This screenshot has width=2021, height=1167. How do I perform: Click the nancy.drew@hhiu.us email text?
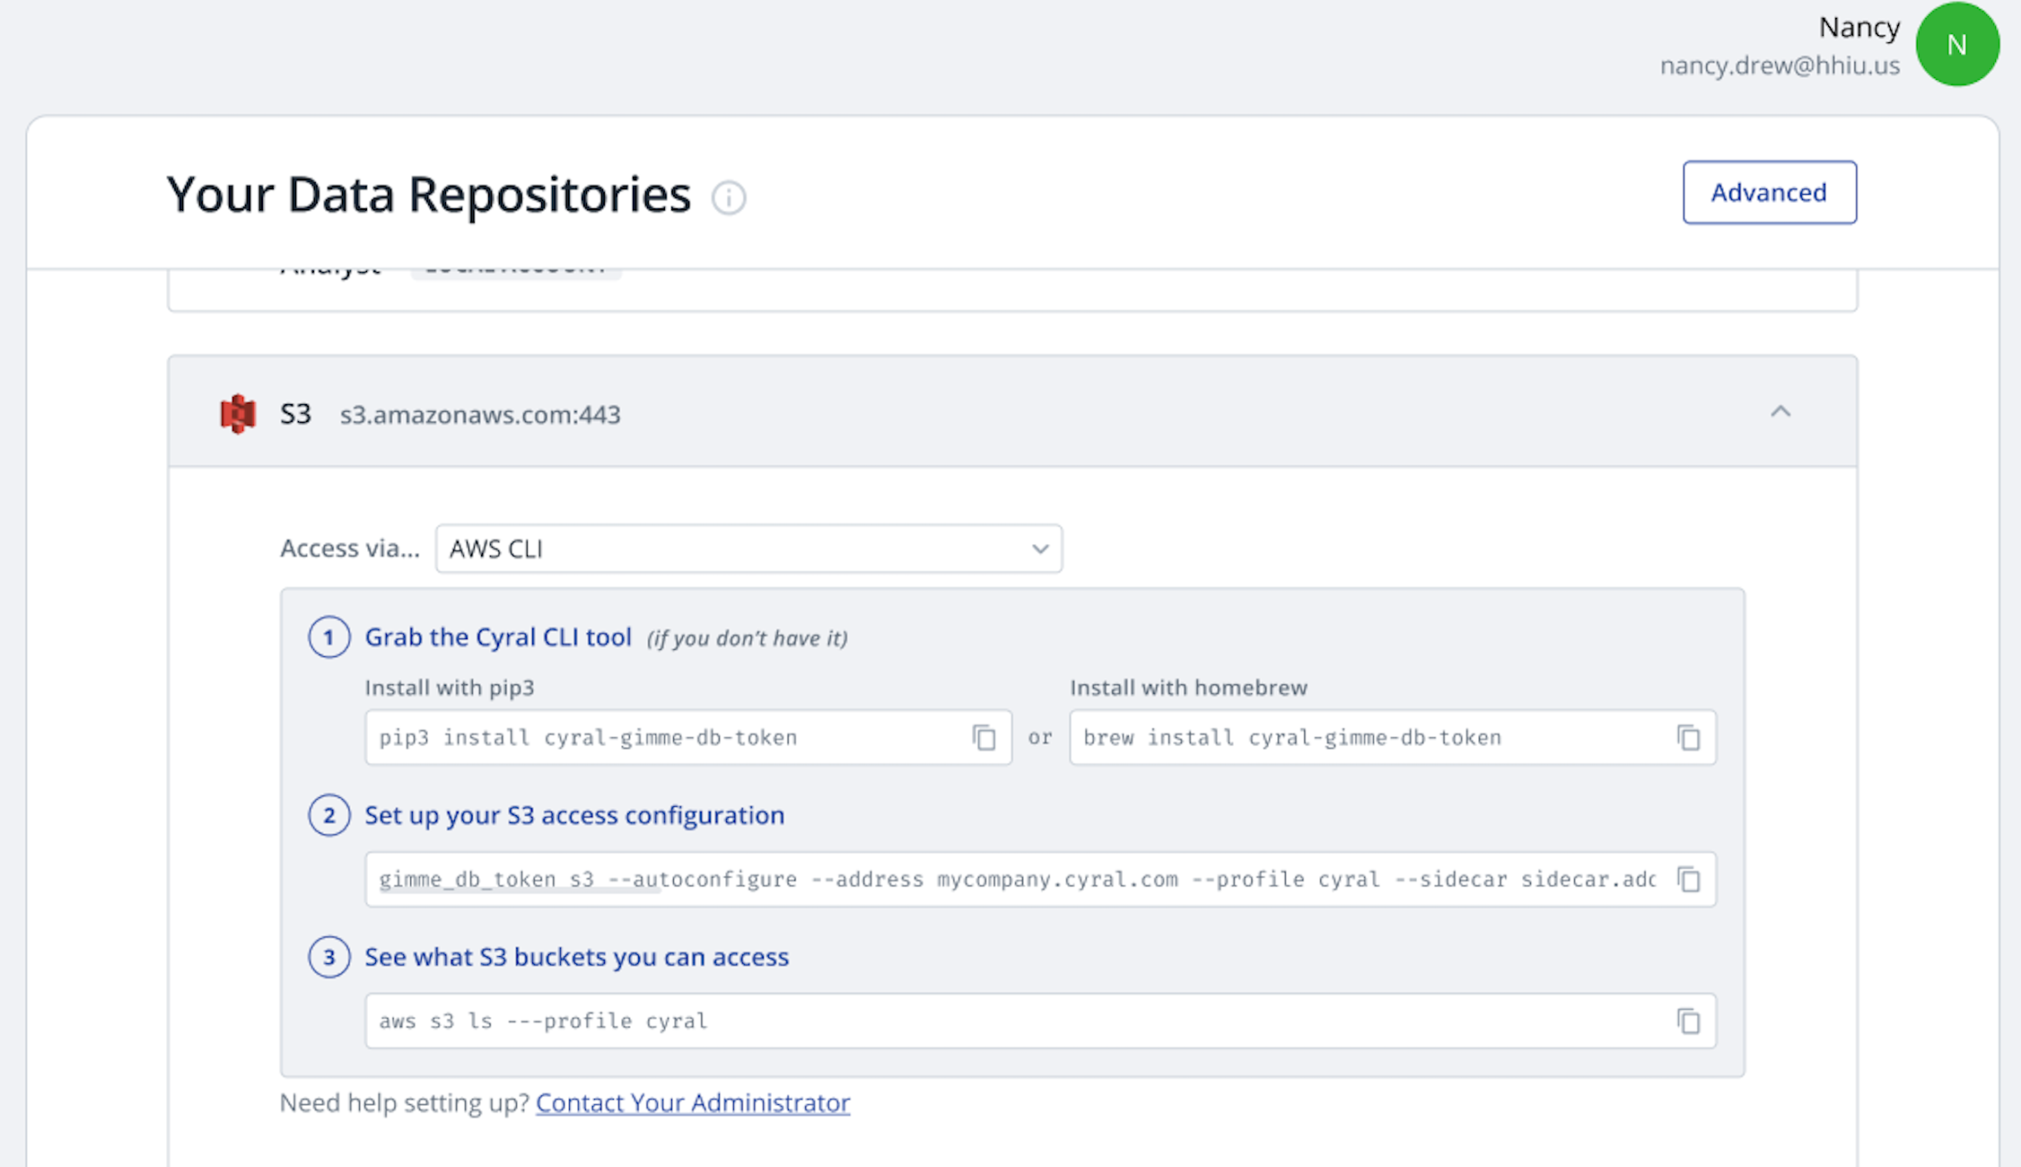pyautogui.click(x=1779, y=66)
